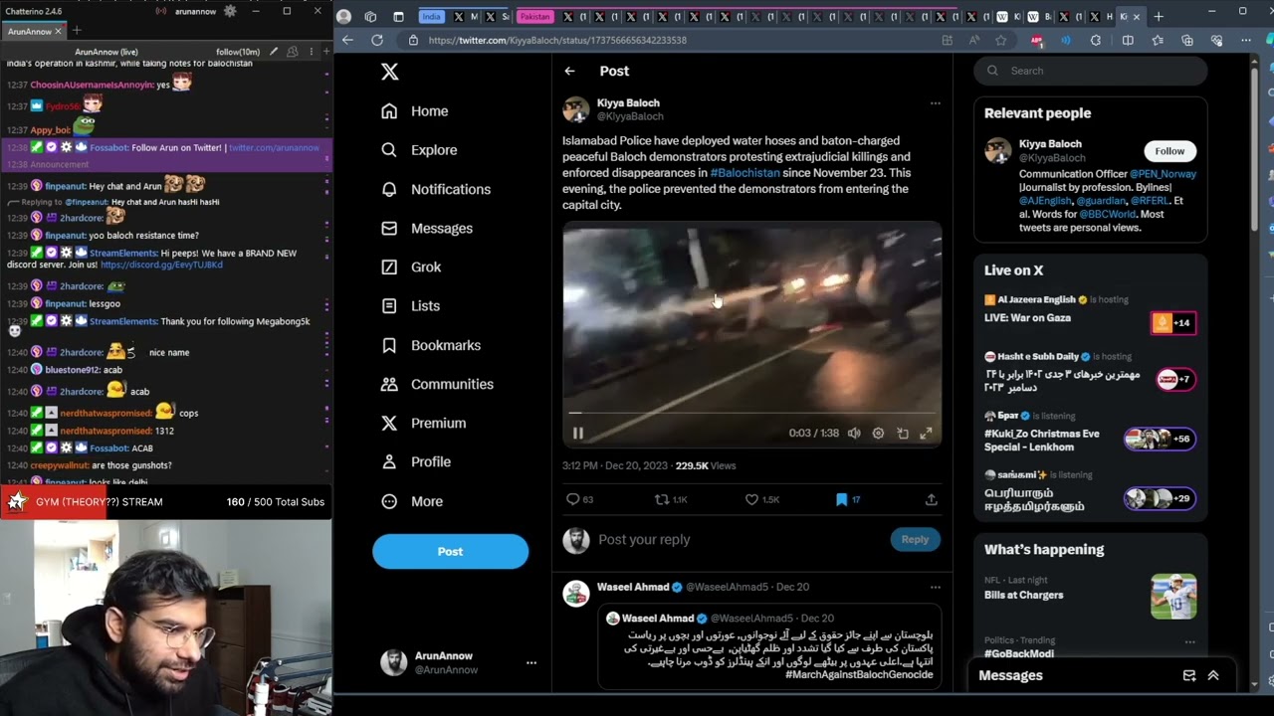Open video settings gear

click(878, 434)
